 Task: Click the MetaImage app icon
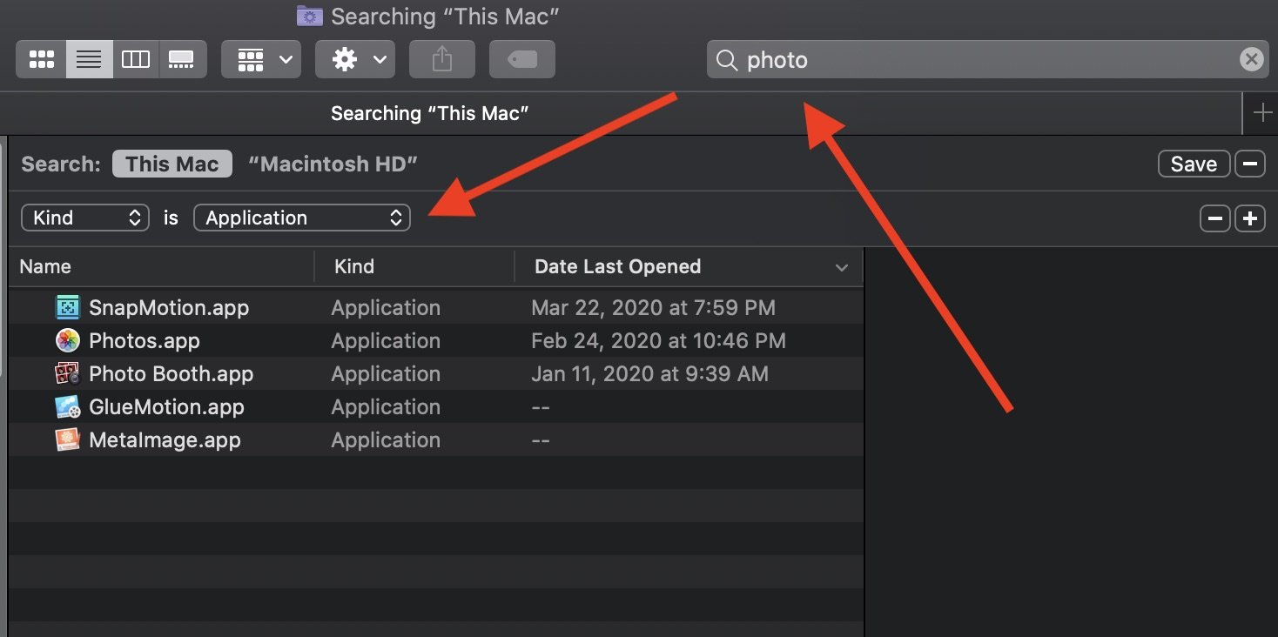coord(68,439)
